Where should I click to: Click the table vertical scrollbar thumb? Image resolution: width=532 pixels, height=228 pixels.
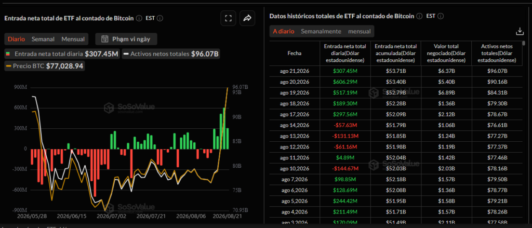(524, 43)
